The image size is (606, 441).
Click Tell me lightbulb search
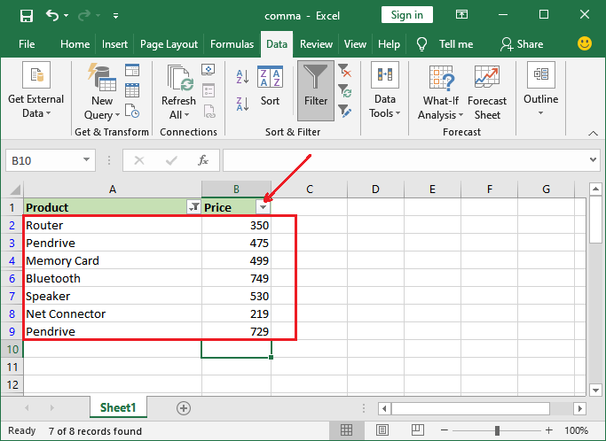tap(421, 44)
